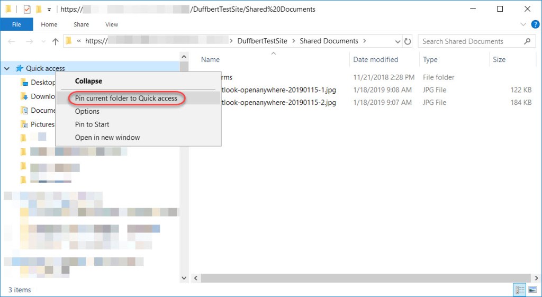Click the Desktop folder icon in navigation pane

coord(24,82)
